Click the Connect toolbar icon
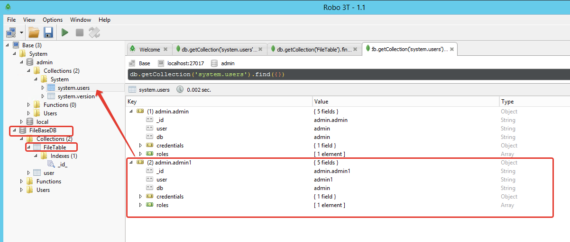 11,32
